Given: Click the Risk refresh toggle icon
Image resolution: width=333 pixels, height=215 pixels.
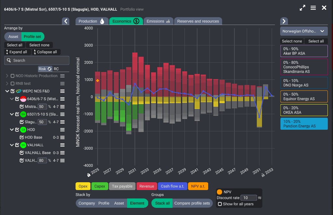Looking at the screenshot, I should pyautogui.click(x=50, y=69).
